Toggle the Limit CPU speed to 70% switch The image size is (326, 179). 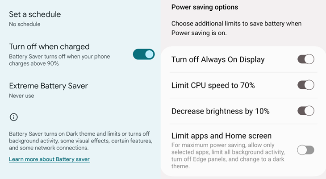(x=306, y=85)
